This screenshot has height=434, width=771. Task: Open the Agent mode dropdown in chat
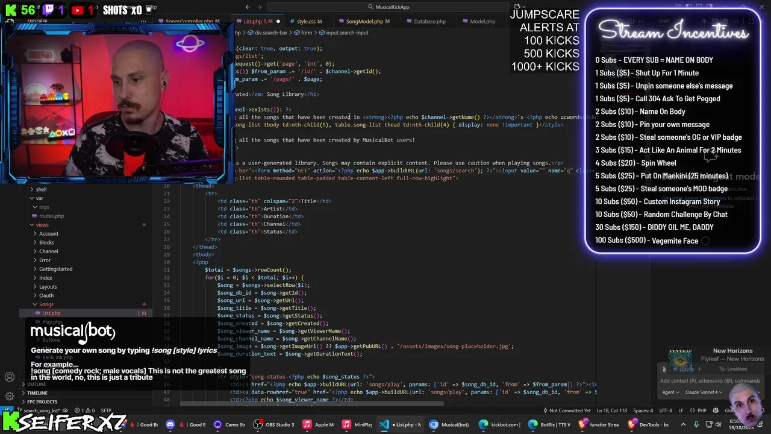pyautogui.click(x=671, y=392)
